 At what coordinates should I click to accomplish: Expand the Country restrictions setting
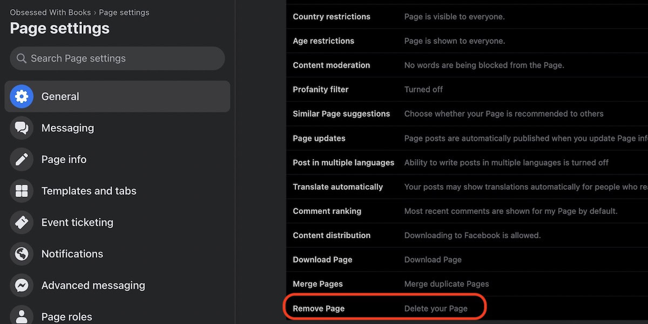(x=332, y=17)
